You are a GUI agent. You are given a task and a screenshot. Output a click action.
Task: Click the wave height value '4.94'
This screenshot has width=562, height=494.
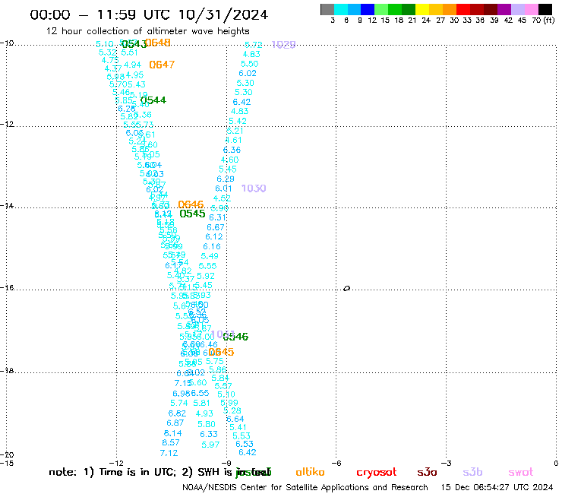[132, 65]
